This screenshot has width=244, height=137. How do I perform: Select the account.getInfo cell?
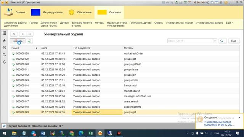click(x=181, y=107)
